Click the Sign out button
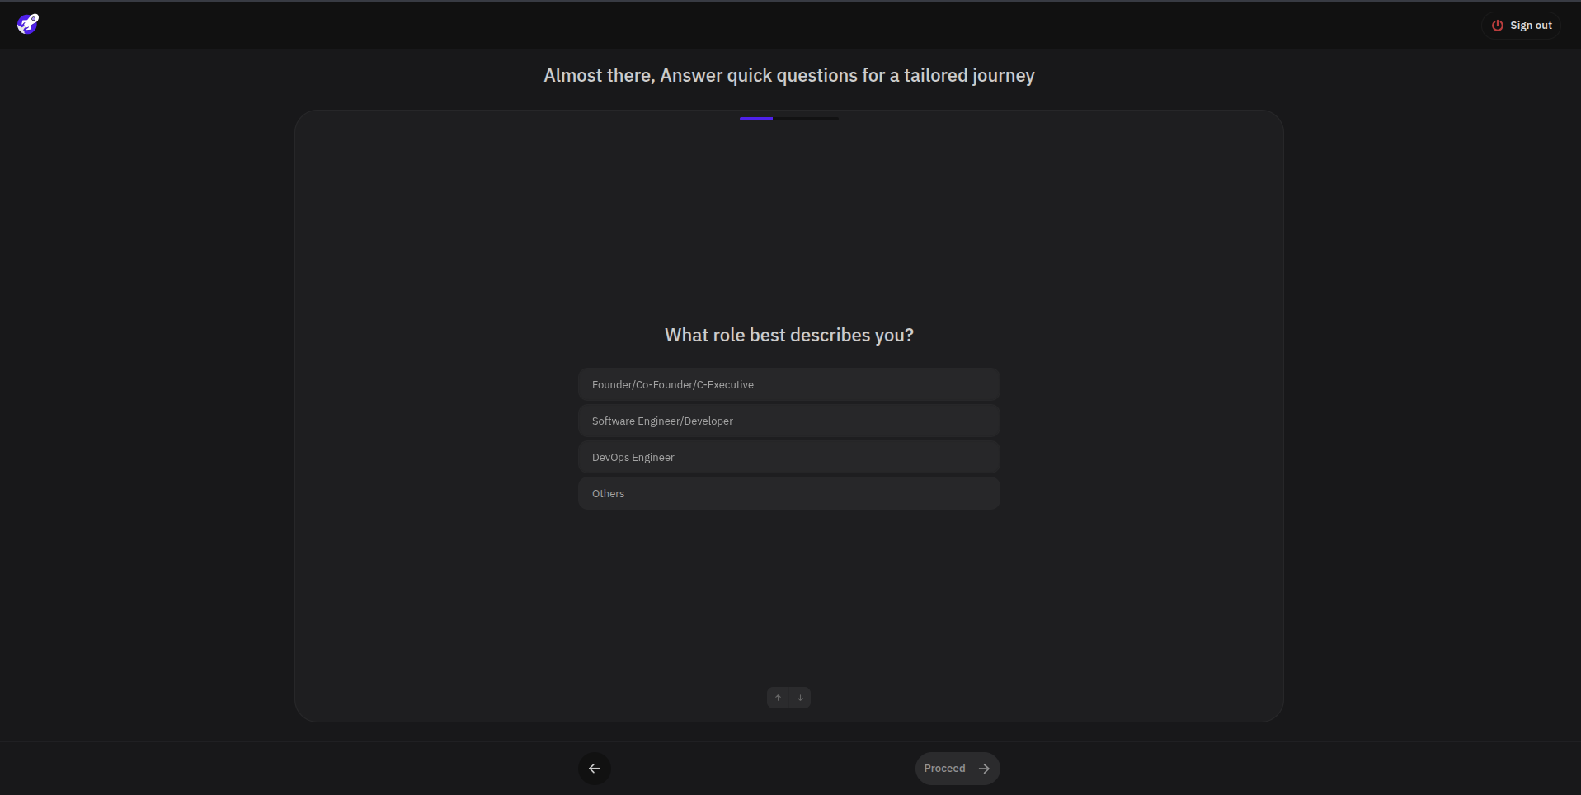Image resolution: width=1581 pixels, height=795 pixels. 1522,26
